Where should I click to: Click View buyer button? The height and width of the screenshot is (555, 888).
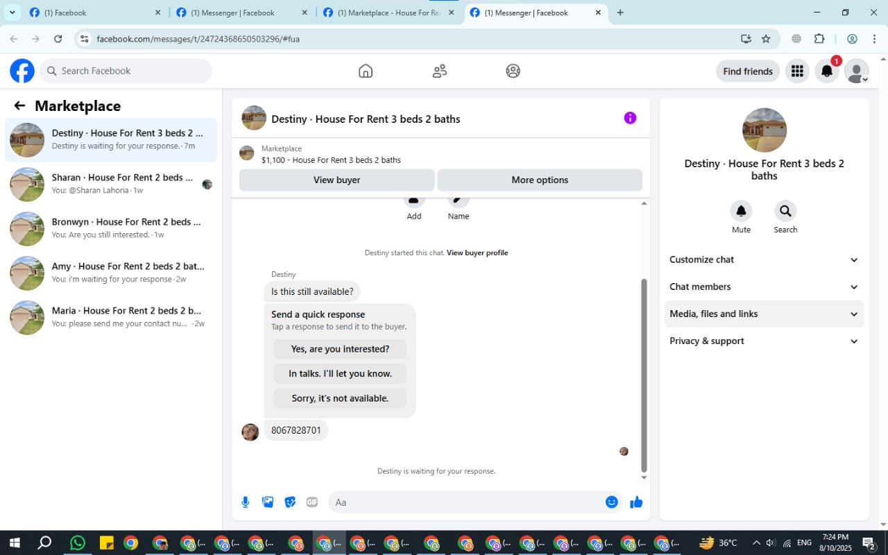(336, 180)
